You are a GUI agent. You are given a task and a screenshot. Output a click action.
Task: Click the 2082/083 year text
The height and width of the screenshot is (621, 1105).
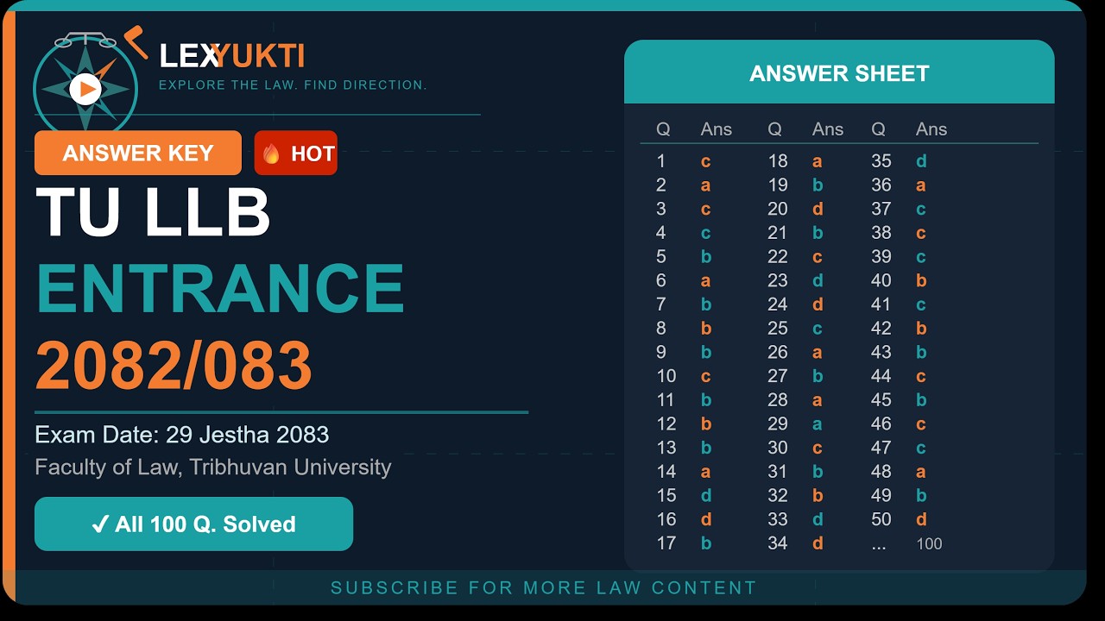174,365
